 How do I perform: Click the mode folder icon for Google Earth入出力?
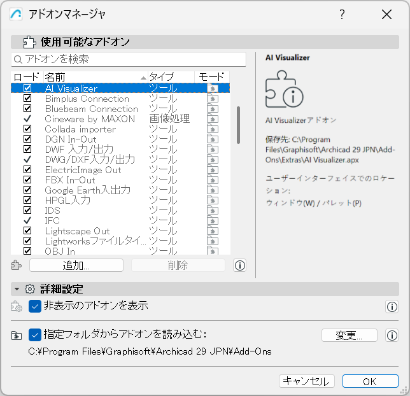[213, 190]
